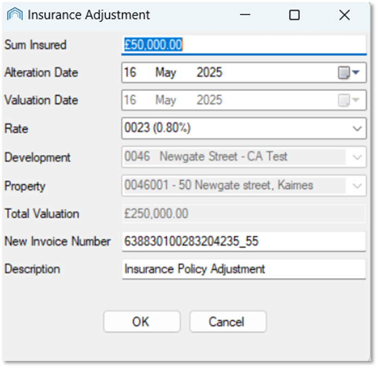
Task: Minimize the Insurance Adjustment window
Action: click(x=245, y=15)
